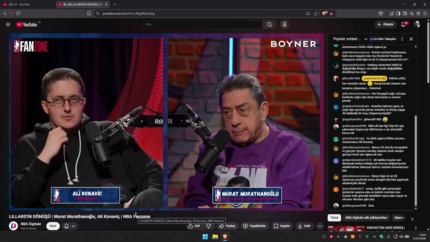Open Brave browser taskbar icon

pyautogui.click(x=225, y=237)
